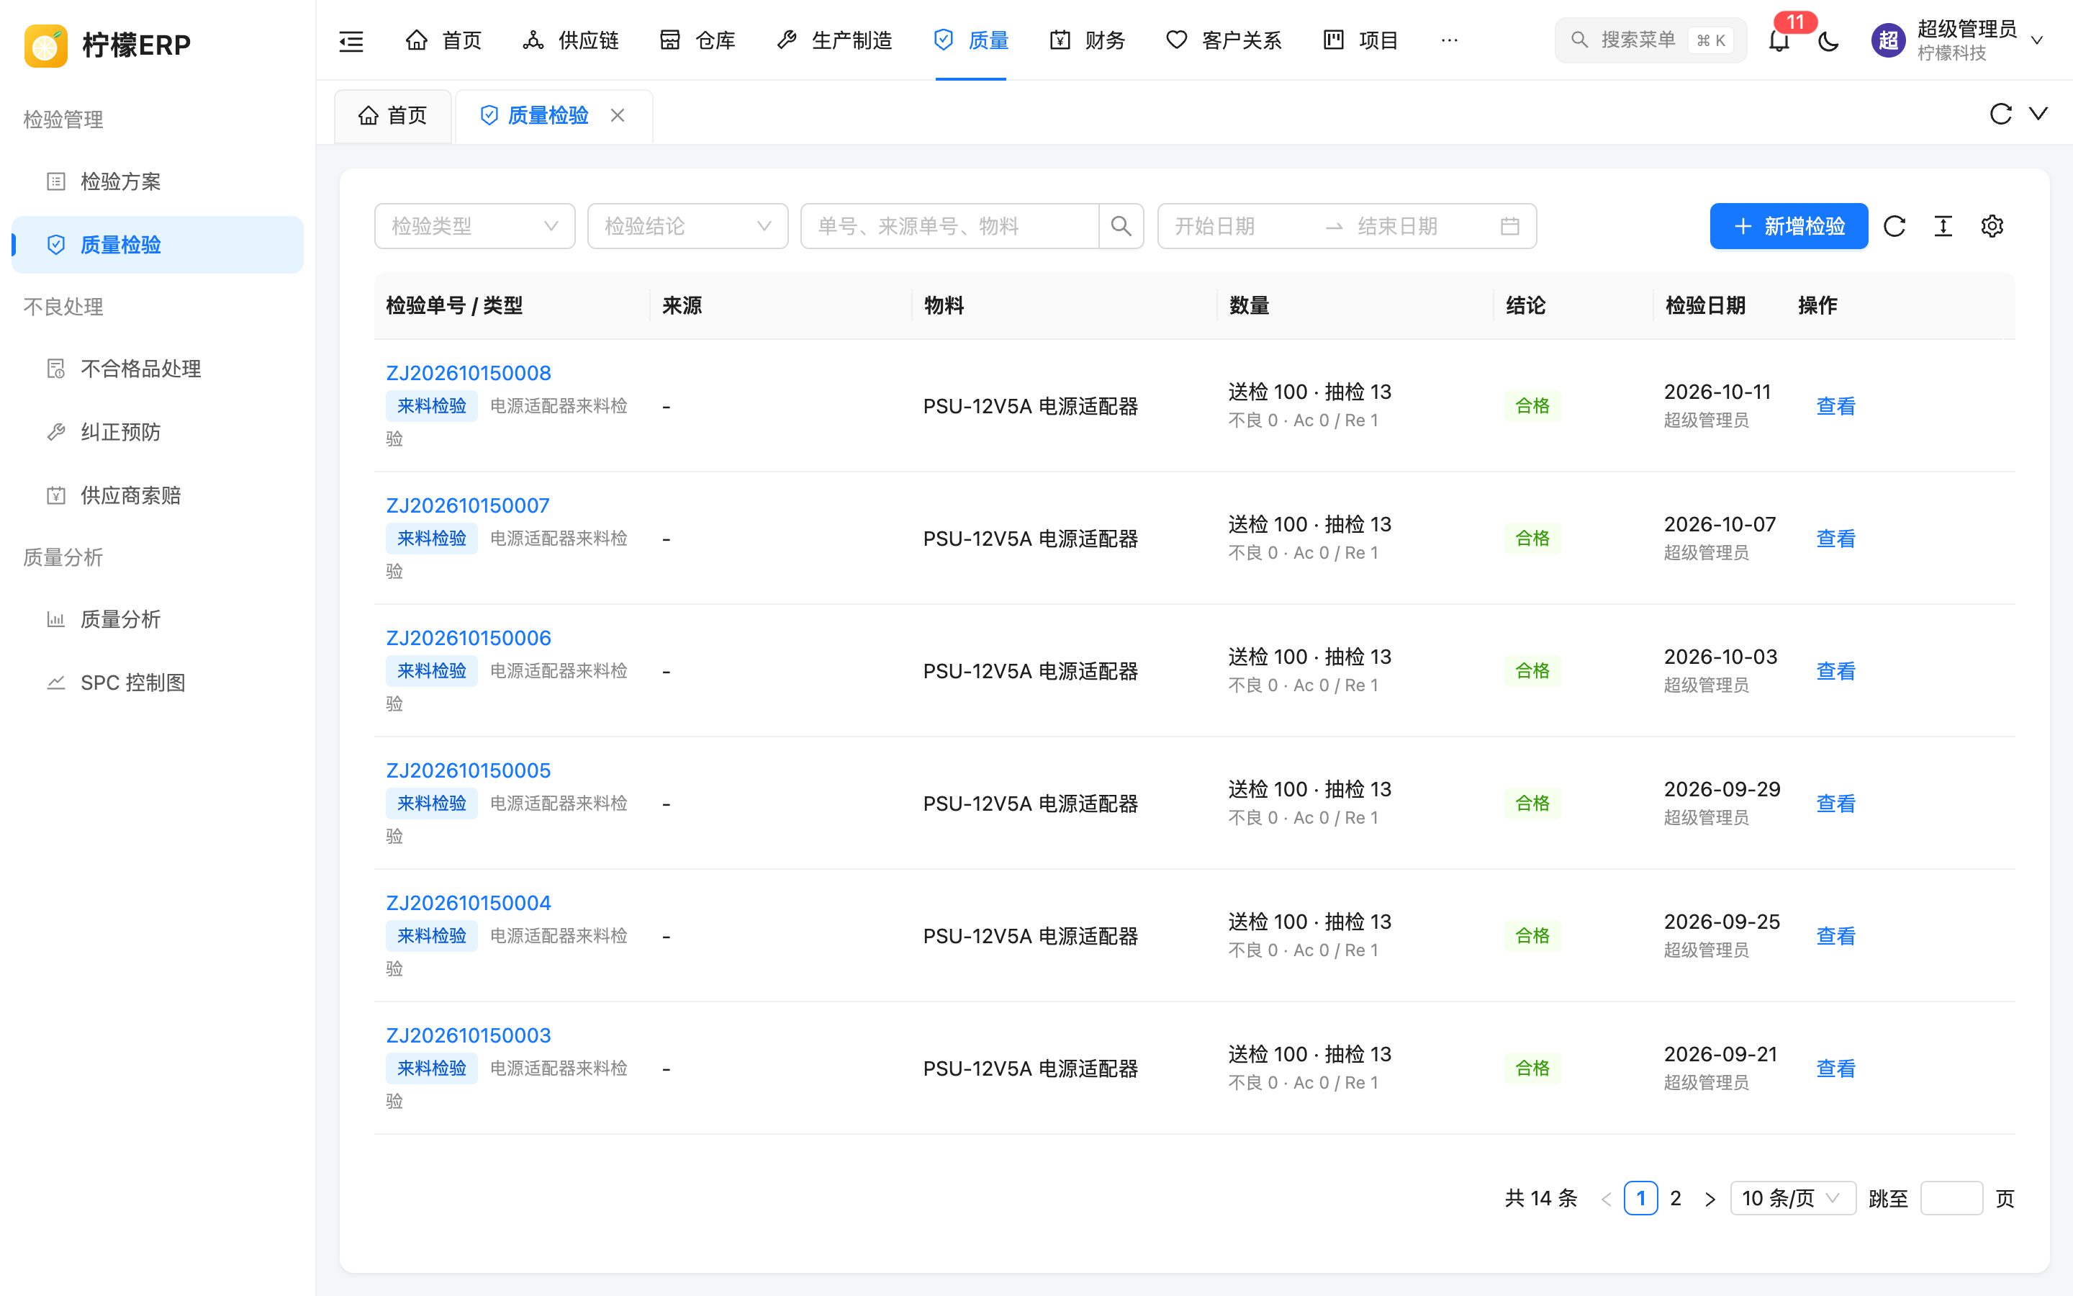
Task: Click the 跳至 page number input
Action: (1951, 1198)
